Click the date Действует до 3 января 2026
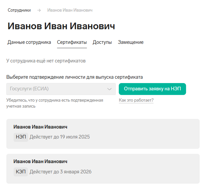The image size is (205, 189). click(x=60, y=172)
